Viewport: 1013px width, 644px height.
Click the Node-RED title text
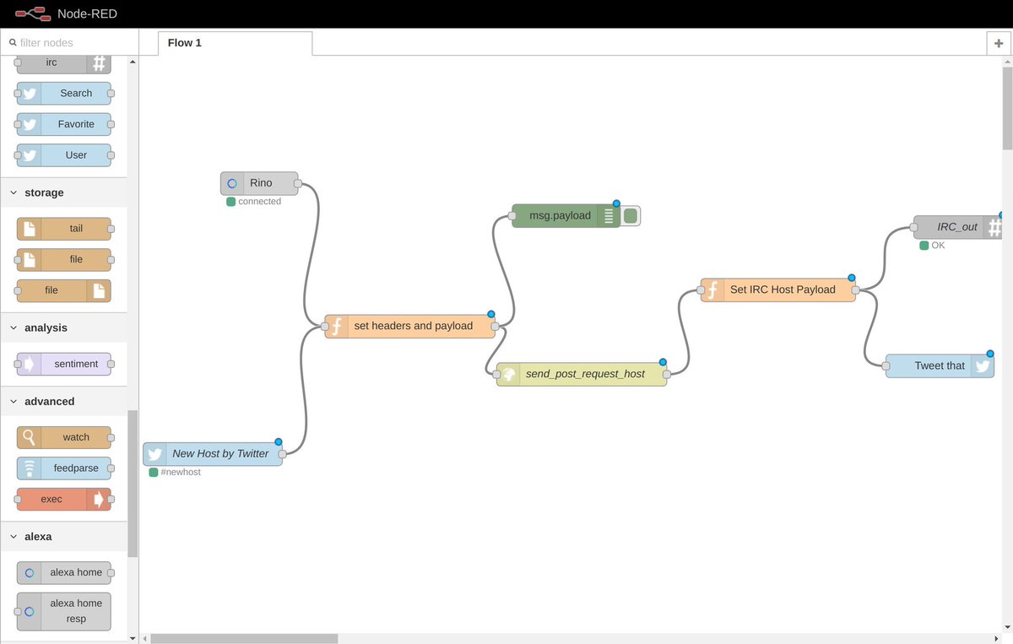87,14
